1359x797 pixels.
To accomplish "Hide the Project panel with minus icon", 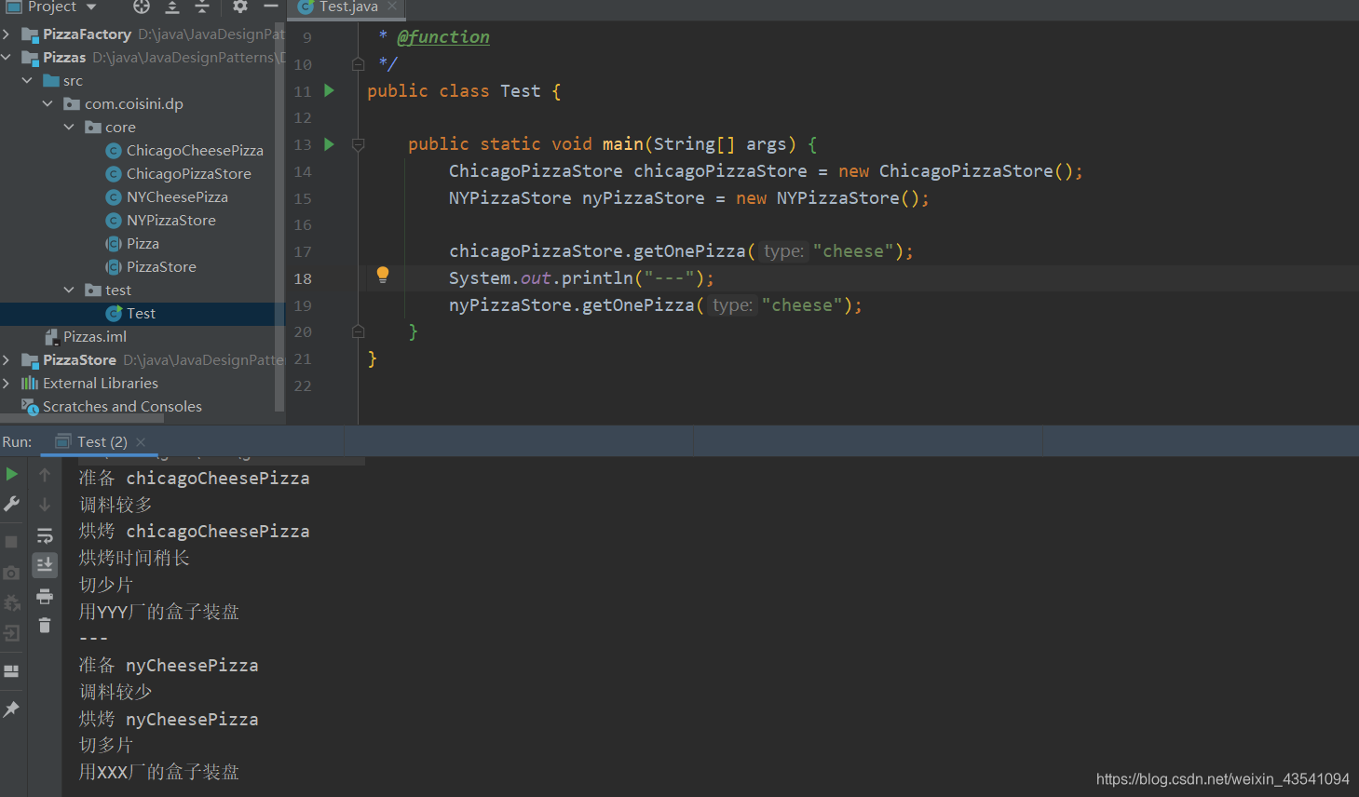I will 271,7.
